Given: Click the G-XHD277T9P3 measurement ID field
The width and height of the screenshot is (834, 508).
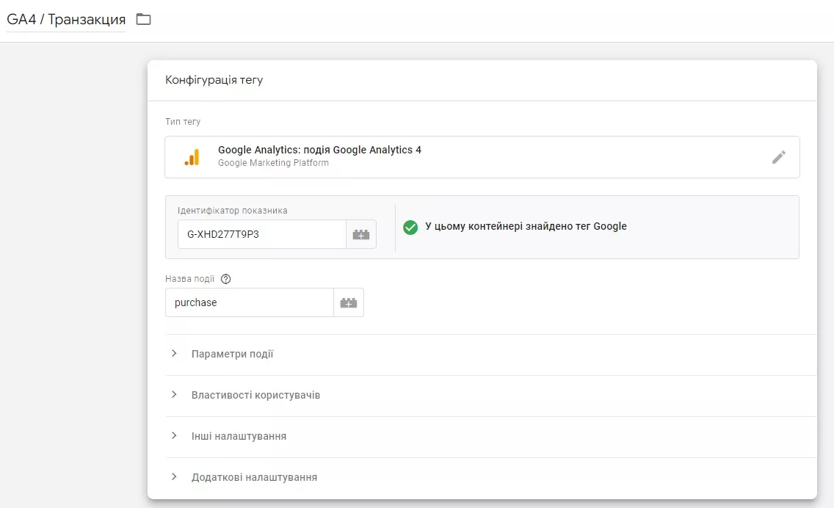Looking at the screenshot, I should (261, 235).
